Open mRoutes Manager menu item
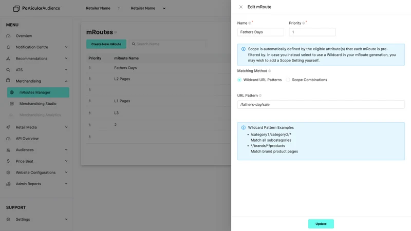411x231 pixels. 38,92
